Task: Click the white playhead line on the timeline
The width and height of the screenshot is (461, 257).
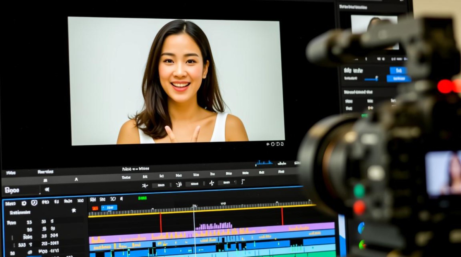Action: pyautogui.click(x=194, y=231)
